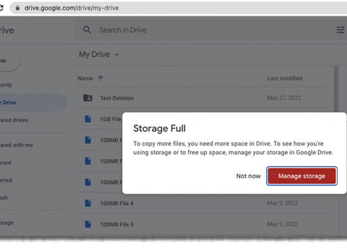Click the browser address bar URL
Screen dimensions: 347x248
(71, 8)
